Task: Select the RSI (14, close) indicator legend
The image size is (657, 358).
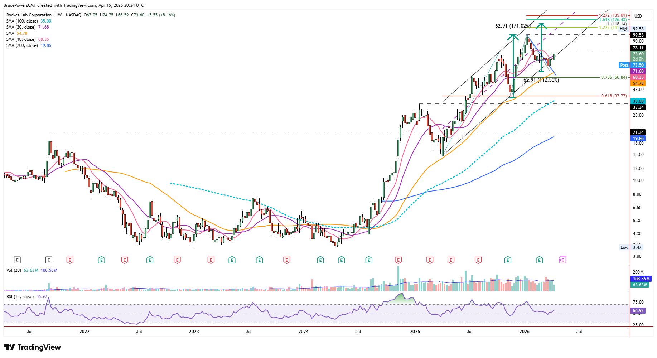Action: point(26,297)
